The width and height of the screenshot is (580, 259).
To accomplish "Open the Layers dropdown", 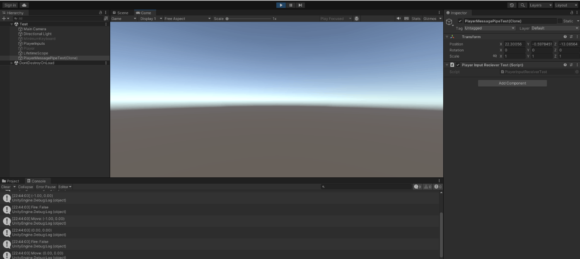I will pos(541,5).
